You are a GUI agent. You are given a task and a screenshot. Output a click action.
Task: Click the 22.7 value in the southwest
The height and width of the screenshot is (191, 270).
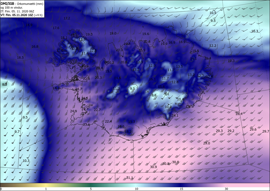tap(97, 110)
